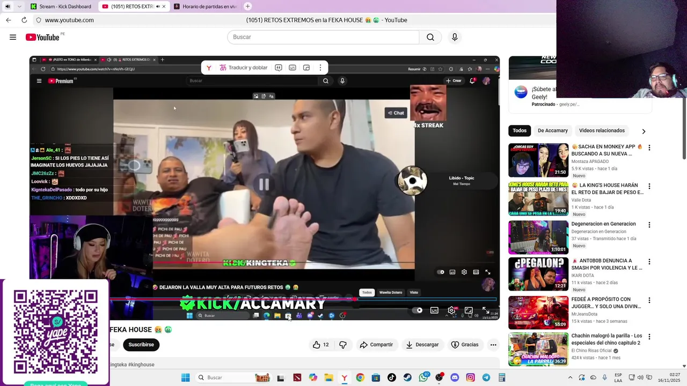
Task: Open options for Degeneracion en Generacion video
Action: coord(649,225)
